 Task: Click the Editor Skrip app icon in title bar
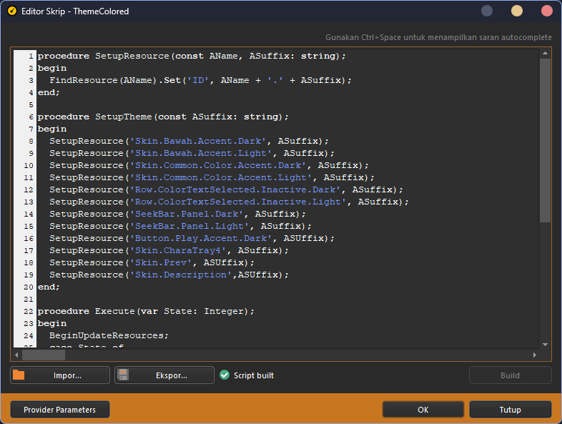click(x=11, y=11)
